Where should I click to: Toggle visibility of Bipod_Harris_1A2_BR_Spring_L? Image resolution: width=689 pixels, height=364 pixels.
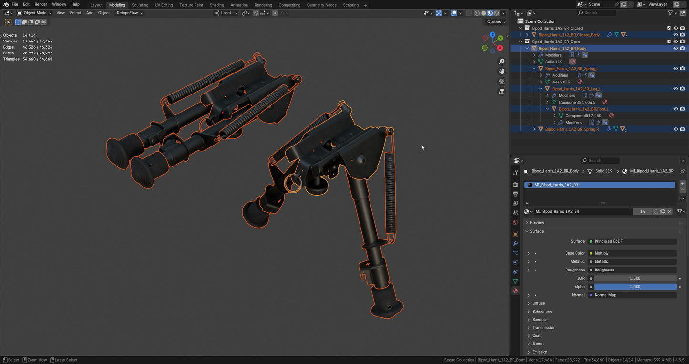coord(676,68)
